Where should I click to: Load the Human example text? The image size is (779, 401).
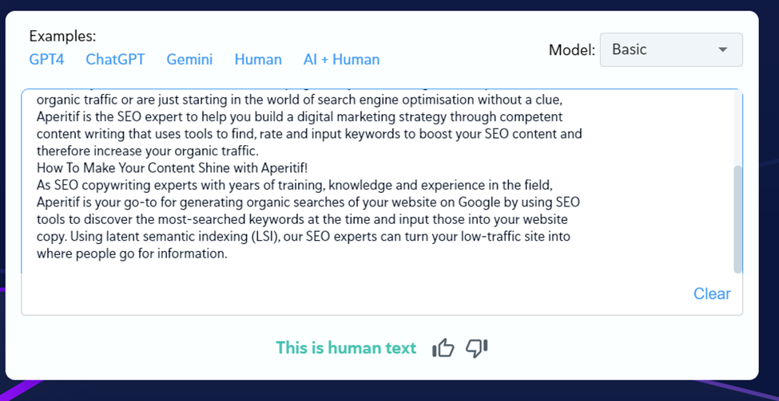[258, 60]
